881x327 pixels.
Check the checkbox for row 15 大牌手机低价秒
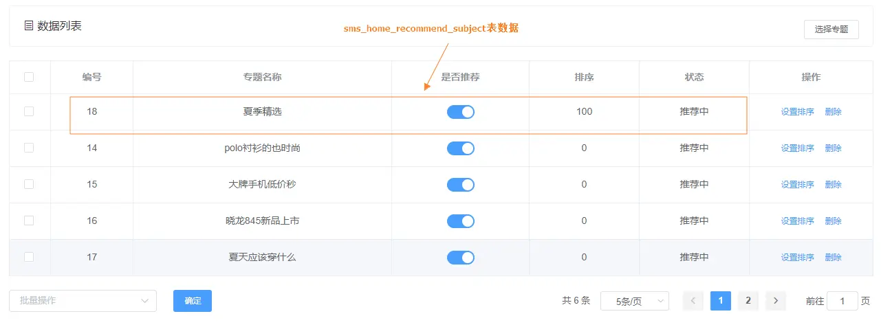pos(29,184)
